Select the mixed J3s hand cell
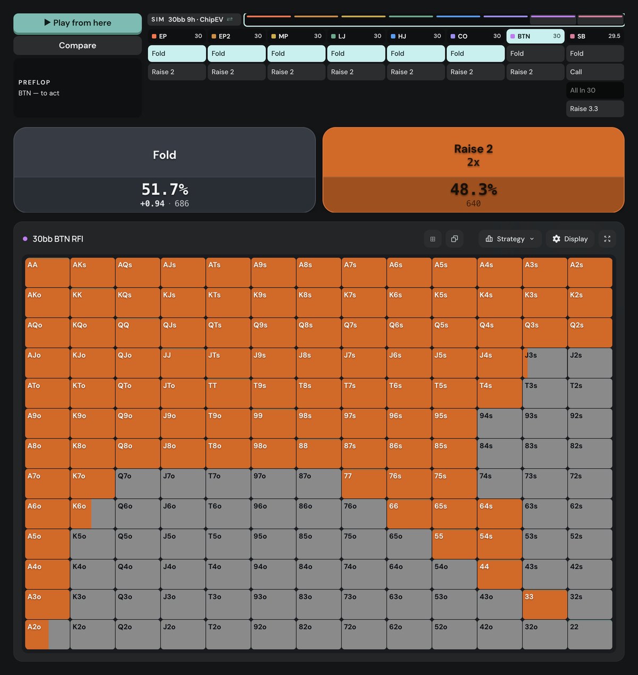 545,363
